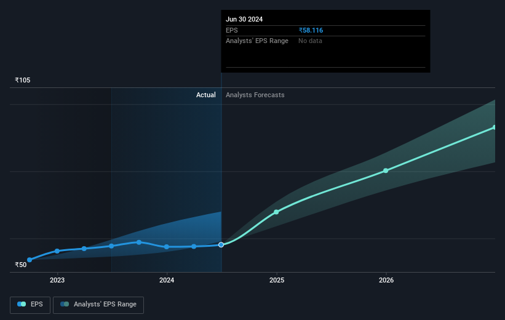Click the ₹58.116 EPS tooltip value

311,30
